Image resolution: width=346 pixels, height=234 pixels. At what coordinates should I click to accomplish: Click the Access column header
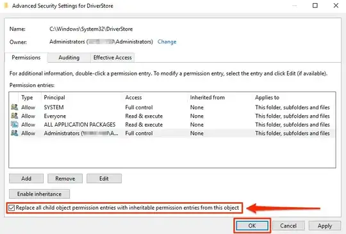pos(133,97)
